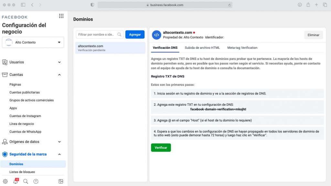The image size is (331, 186).
Task: Open the Alto Contexto business dropdown
Action: [x=33, y=42]
